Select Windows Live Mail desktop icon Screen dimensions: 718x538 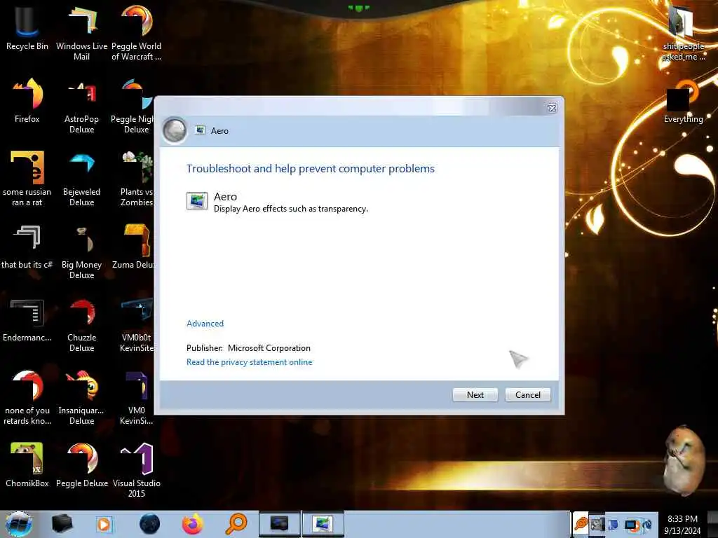(x=81, y=33)
